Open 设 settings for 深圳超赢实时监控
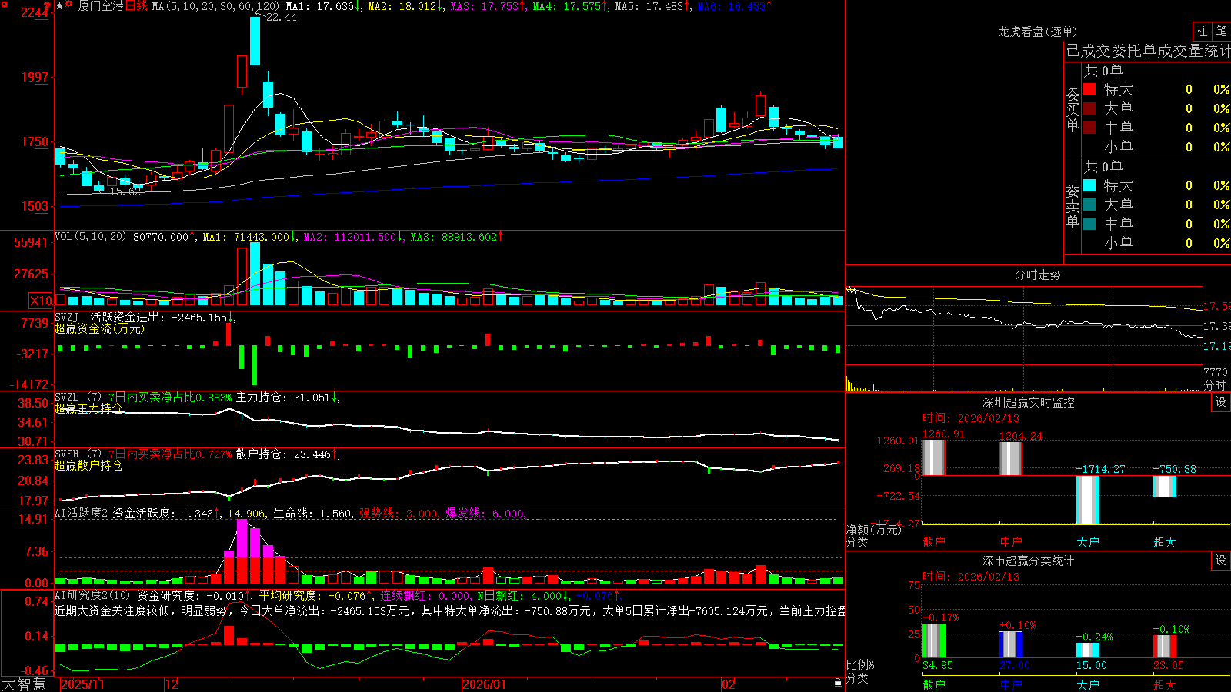 click(1221, 402)
